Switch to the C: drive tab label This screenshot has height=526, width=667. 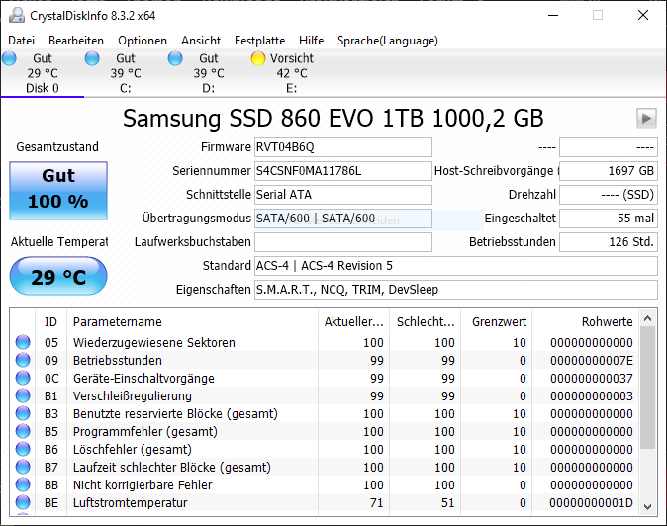pos(126,88)
